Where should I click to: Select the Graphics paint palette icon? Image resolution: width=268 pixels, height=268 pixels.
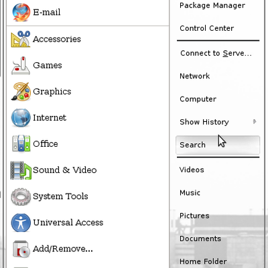click(x=21, y=92)
